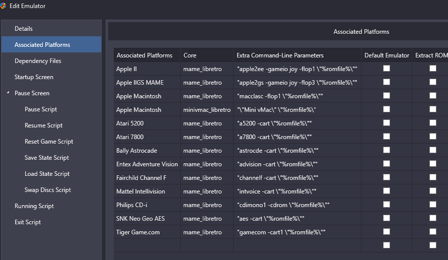This screenshot has width=448, height=260.
Task: Edit the Mini vMac parameters cell
Action: click(x=297, y=110)
